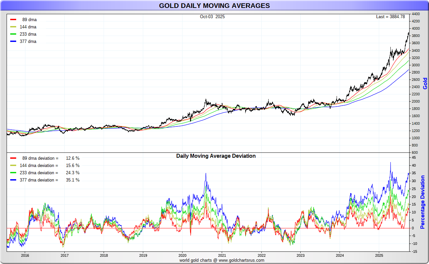Click the 89 dma deviation label
Viewport: 429px width, 264px height.
[40, 158]
